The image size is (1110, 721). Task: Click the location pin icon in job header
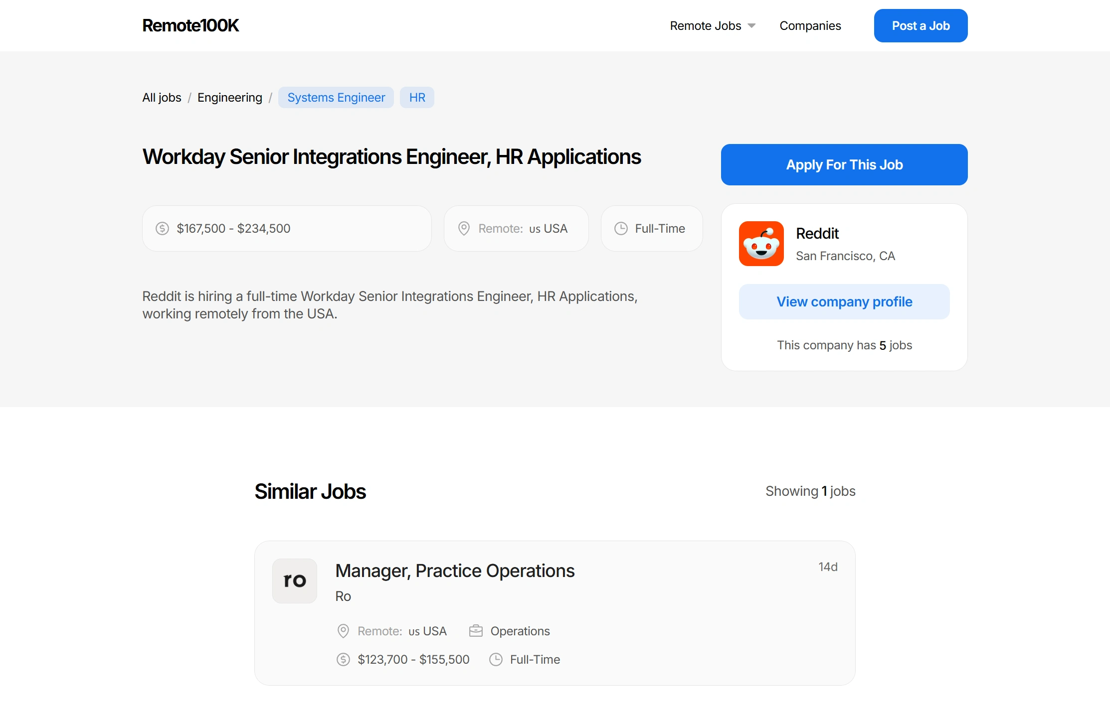tap(464, 228)
